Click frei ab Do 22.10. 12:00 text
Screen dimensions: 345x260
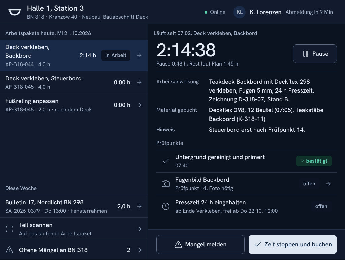pos(250,211)
